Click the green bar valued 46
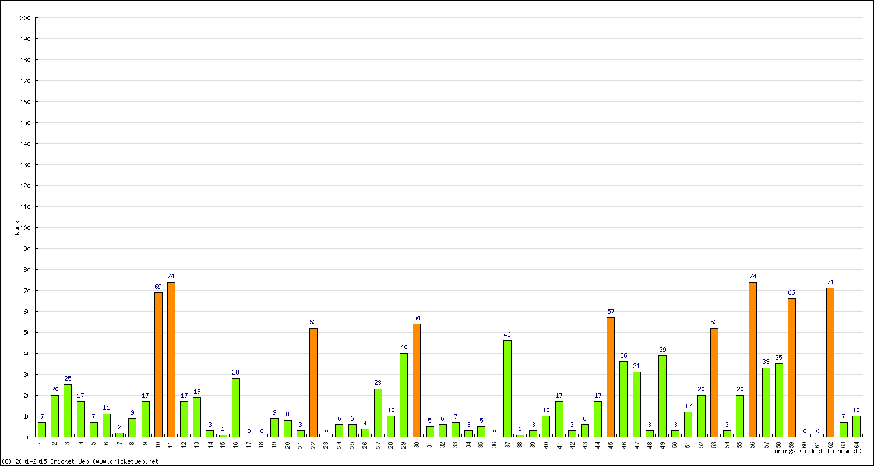The image size is (874, 466). 508,389
